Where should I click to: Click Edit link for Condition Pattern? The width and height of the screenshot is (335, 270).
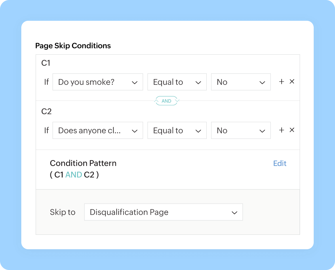pyautogui.click(x=280, y=164)
